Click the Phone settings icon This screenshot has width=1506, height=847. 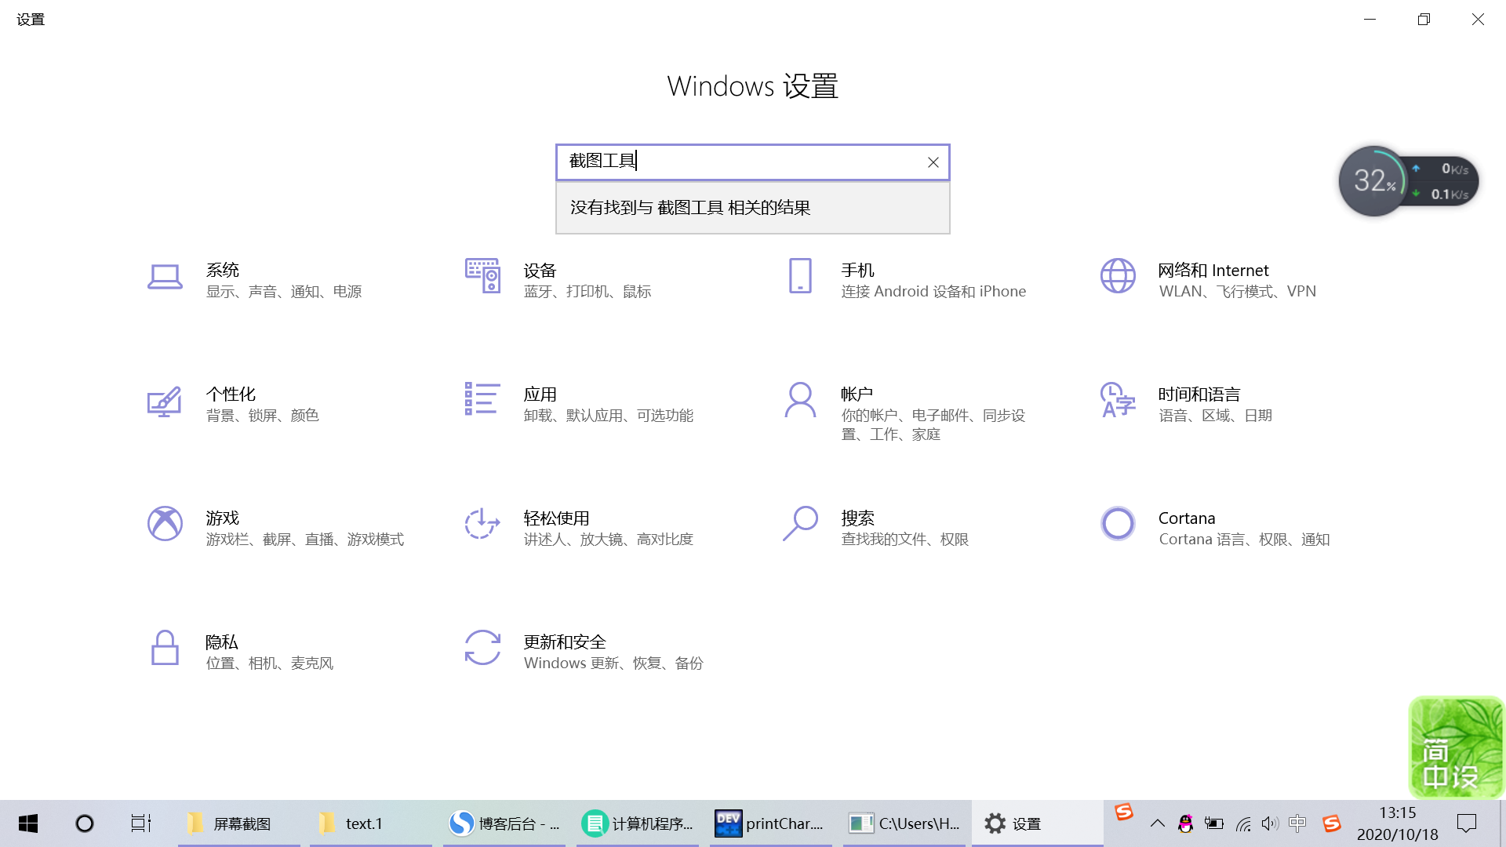(x=800, y=276)
